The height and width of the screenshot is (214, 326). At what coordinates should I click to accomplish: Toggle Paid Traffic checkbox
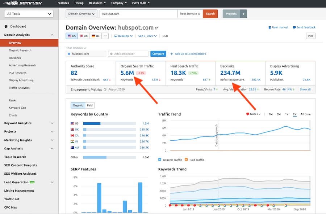(x=186, y=160)
